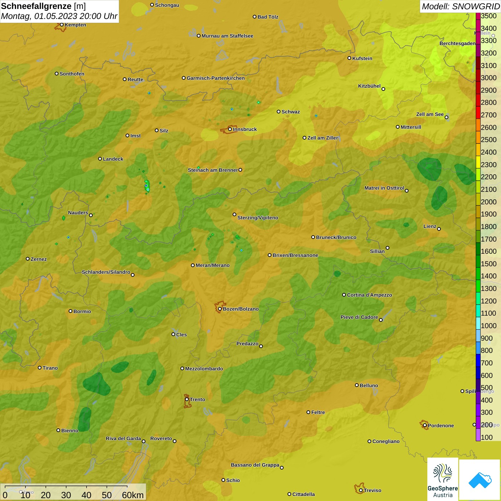Click the blue 700 legend swatch
The width and height of the screenshot is (501, 501).
[478, 360]
